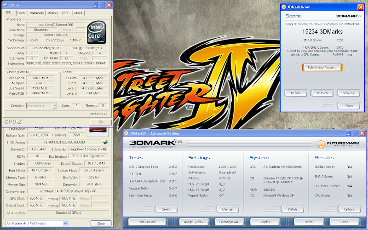
Task: Click the Driver Version field in GPU-Z
Action: pyautogui.click(x=68, y=191)
